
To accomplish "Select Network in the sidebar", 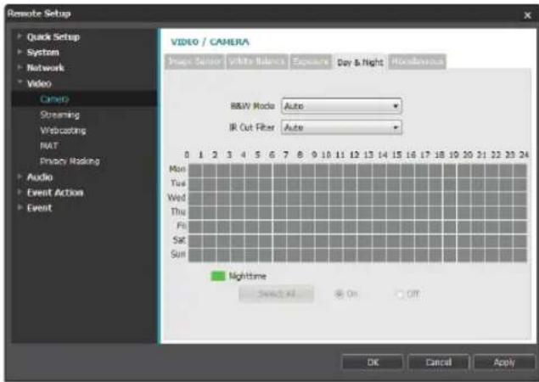I will click(45, 68).
